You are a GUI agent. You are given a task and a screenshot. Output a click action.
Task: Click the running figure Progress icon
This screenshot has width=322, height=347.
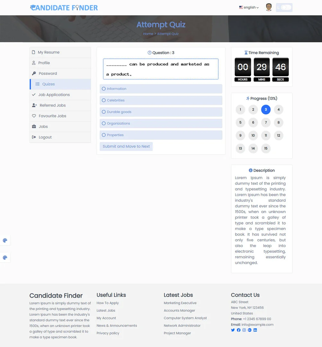pos(248,99)
